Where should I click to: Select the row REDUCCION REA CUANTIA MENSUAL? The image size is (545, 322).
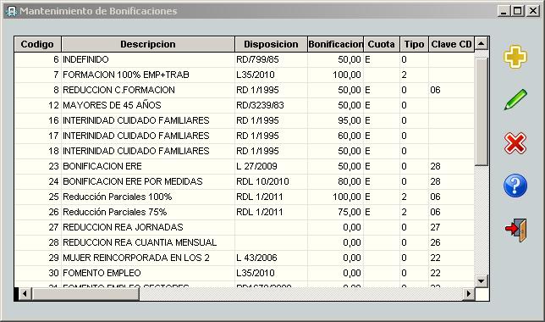click(245, 242)
